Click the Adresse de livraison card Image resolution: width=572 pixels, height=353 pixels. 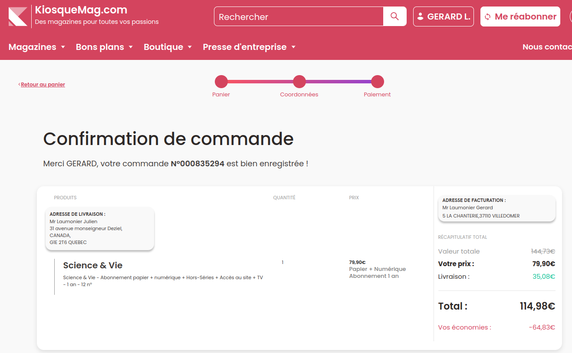(100, 228)
